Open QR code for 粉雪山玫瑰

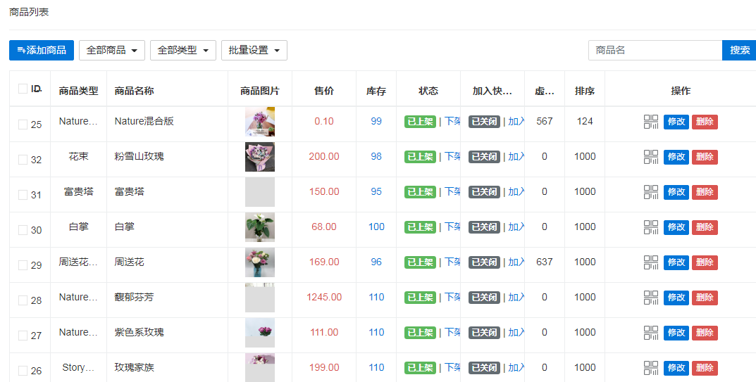(651, 157)
